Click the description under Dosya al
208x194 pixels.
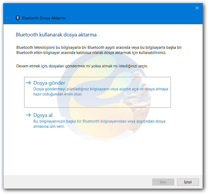pos(99,124)
